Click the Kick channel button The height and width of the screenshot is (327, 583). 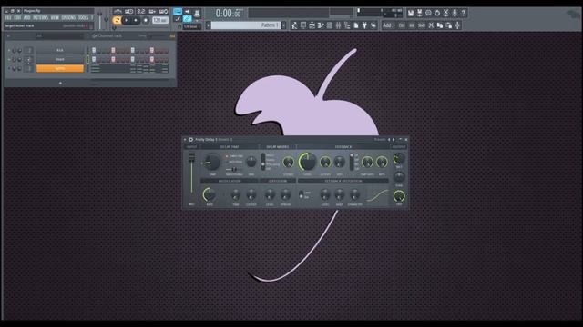(x=60, y=51)
